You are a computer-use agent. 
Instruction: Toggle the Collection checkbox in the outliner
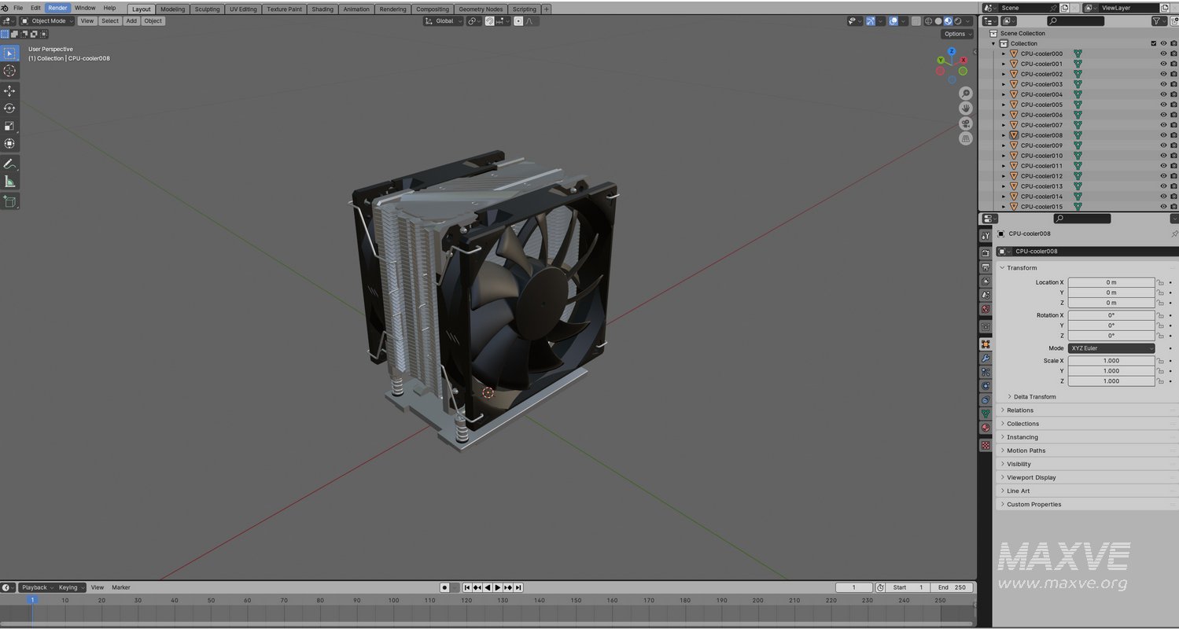pyautogui.click(x=1153, y=43)
